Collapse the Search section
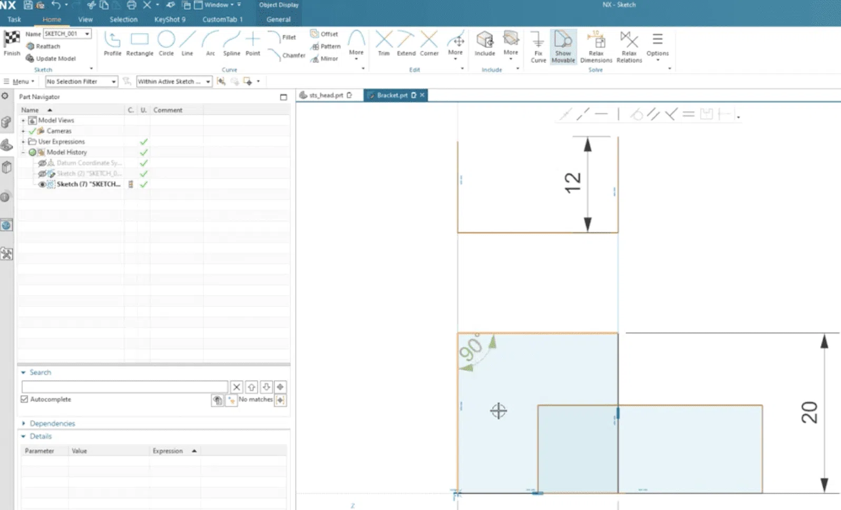This screenshot has height=510, width=841. [x=24, y=373]
